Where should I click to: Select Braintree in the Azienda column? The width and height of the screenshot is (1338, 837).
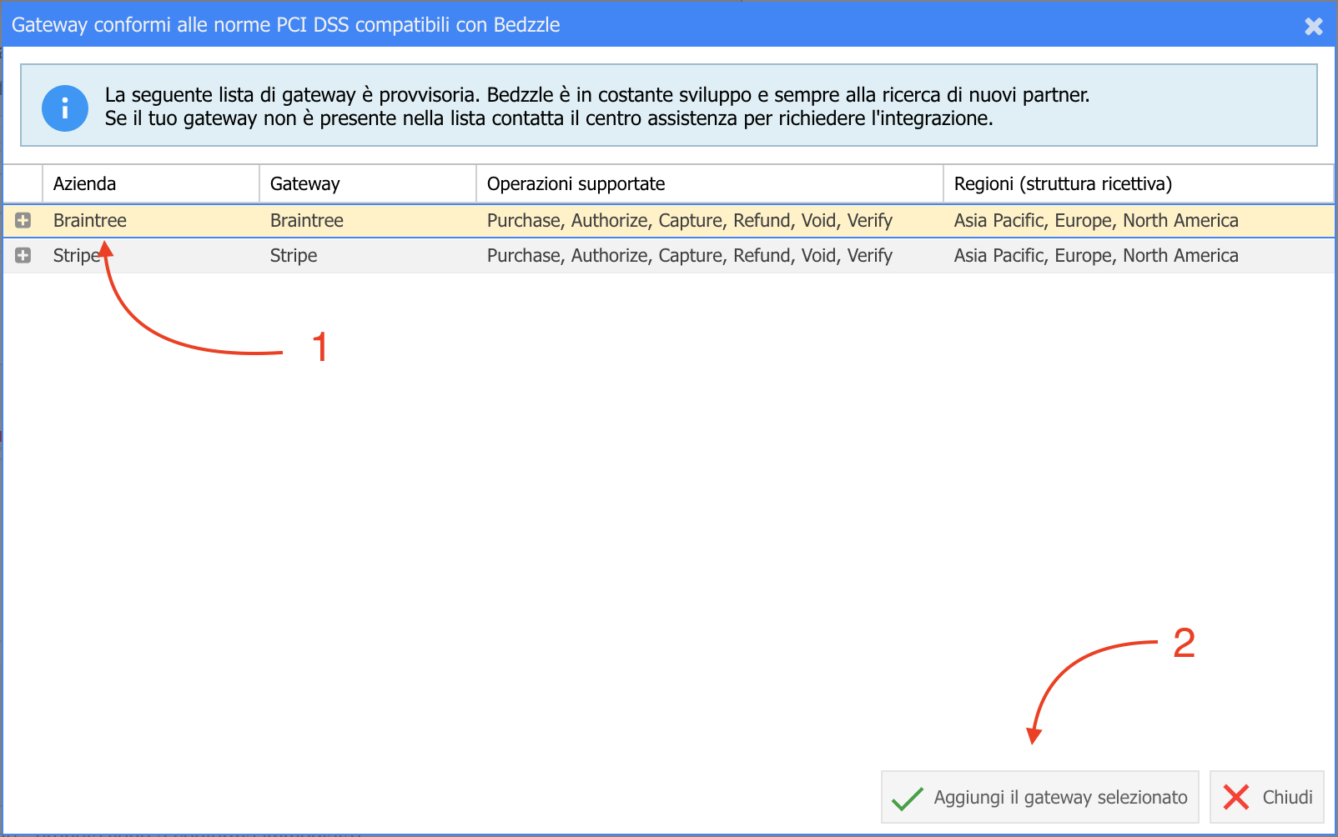pyautogui.click(x=90, y=220)
